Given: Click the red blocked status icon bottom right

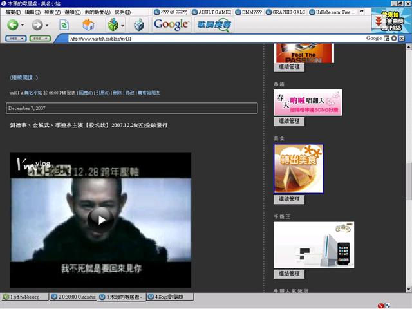Looking at the screenshot, I should tap(381, 305).
